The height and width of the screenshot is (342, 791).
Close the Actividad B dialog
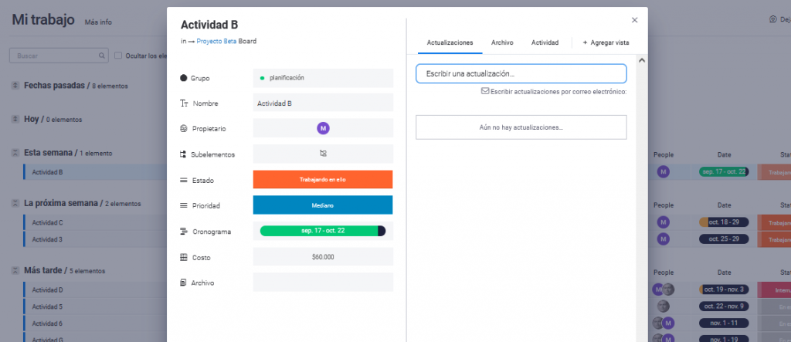(x=634, y=20)
